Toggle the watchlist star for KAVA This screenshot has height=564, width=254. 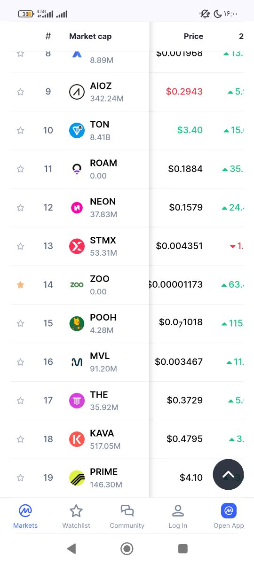20,439
